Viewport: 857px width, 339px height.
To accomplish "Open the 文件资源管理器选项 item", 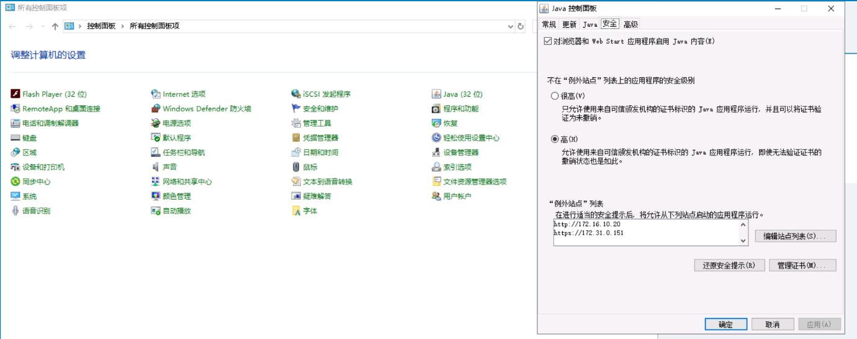I will (469, 182).
